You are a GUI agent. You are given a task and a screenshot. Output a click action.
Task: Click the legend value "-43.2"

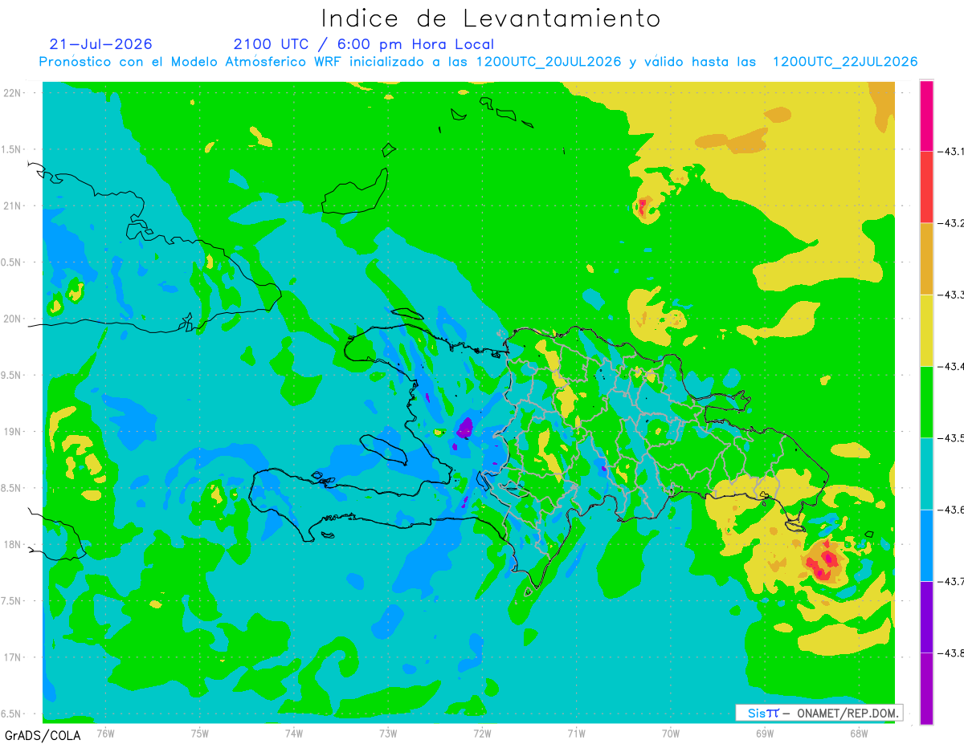coord(951,223)
